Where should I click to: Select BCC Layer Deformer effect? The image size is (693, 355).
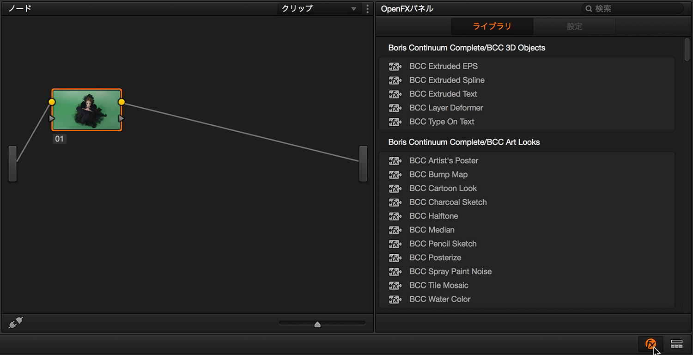pos(446,108)
